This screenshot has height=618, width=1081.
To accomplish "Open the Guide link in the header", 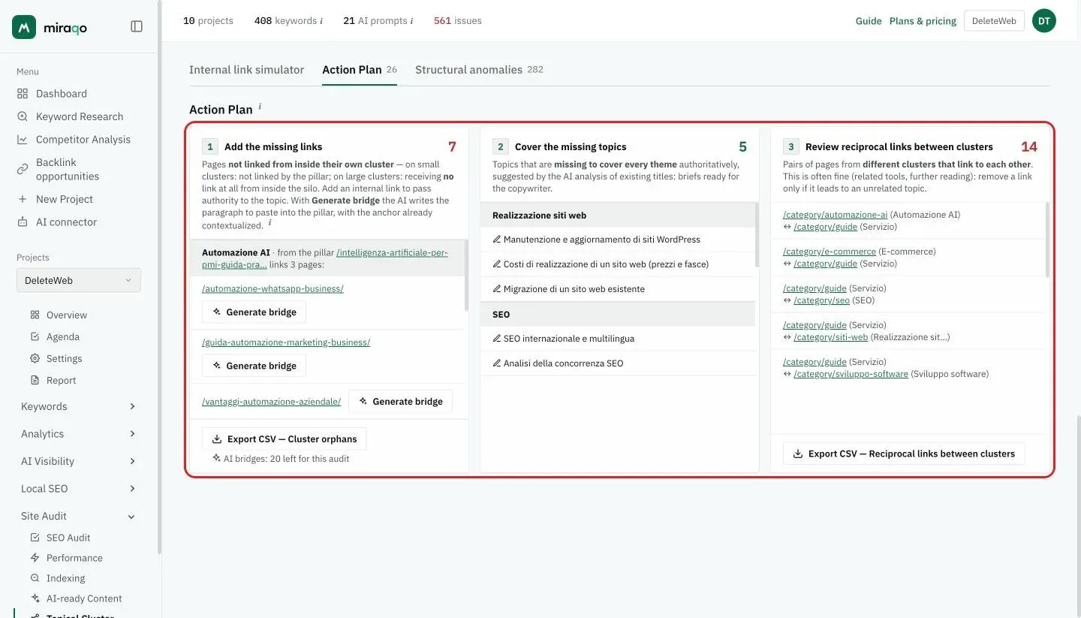I will pyautogui.click(x=869, y=21).
